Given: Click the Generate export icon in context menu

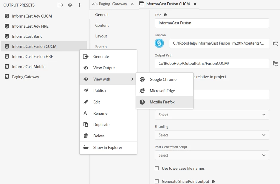Looking at the screenshot, I should 86,56.
